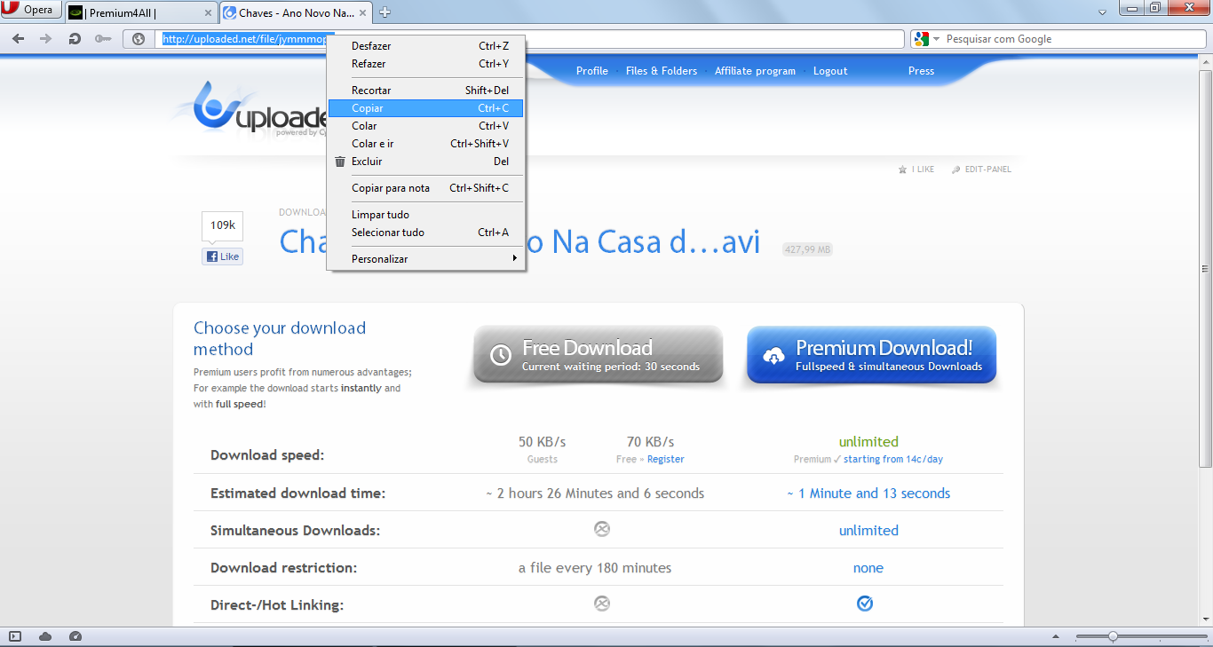Viewport: 1213px width, 647px height.
Task: Click the I LIKE star link
Action: pyautogui.click(x=916, y=170)
